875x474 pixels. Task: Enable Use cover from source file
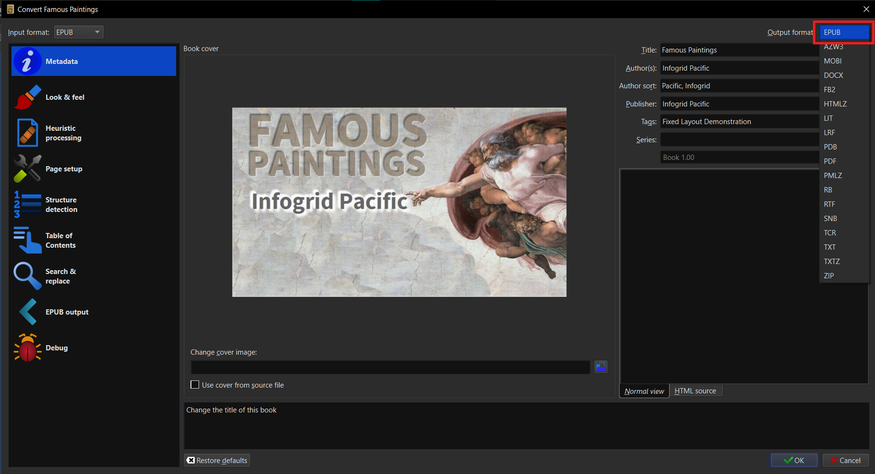tap(195, 385)
